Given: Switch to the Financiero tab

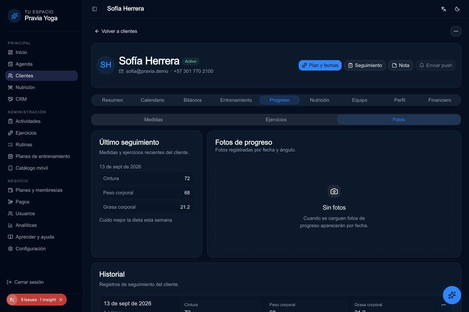Looking at the screenshot, I should point(440,100).
